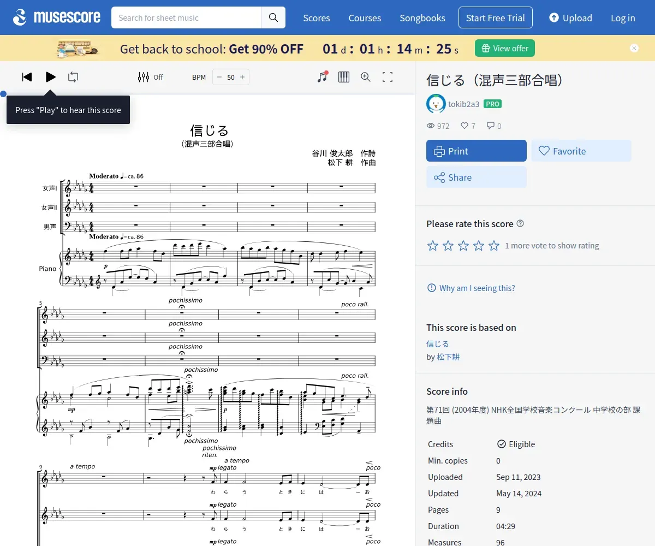
Task: Rate the score one star
Action: point(433,245)
